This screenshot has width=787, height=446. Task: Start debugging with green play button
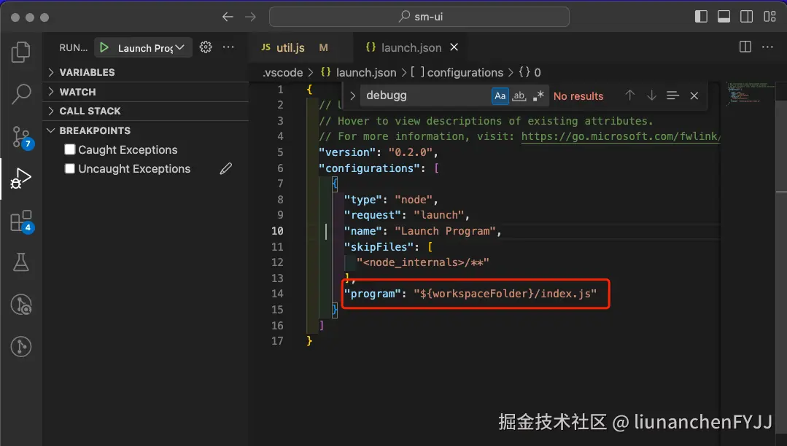[x=104, y=47]
